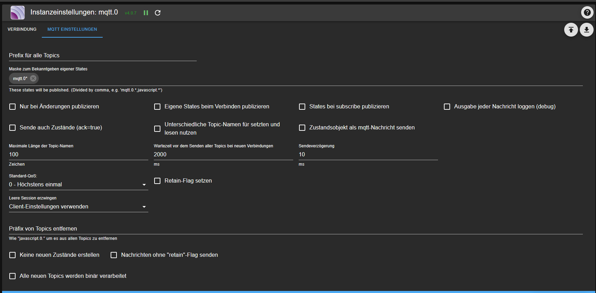Enable Keine neuen Zustände erstellen
Image resolution: width=596 pixels, height=293 pixels.
[x=12, y=255]
